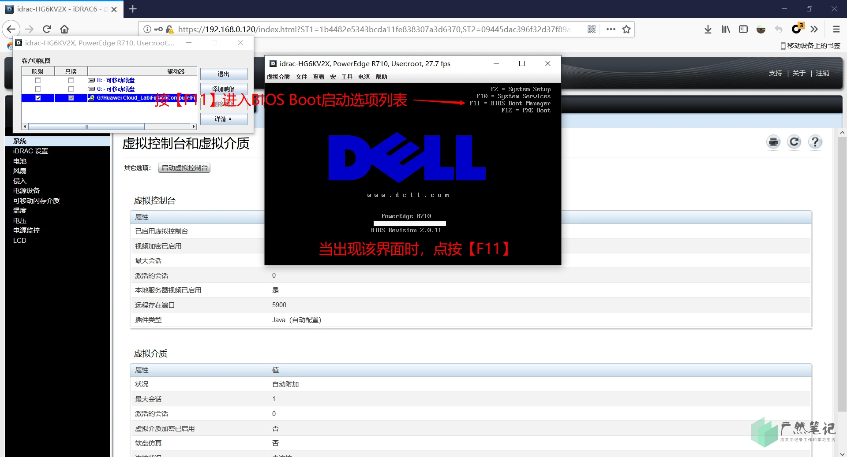The height and width of the screenshot is (457, 847).
Task: Click the page scrollbar down arrow
Action: [842, 453]
